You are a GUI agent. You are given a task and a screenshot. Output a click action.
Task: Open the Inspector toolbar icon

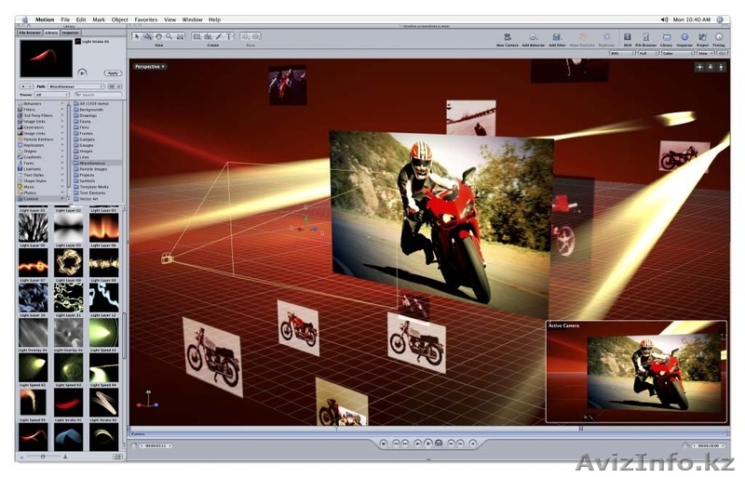(684, 36)
